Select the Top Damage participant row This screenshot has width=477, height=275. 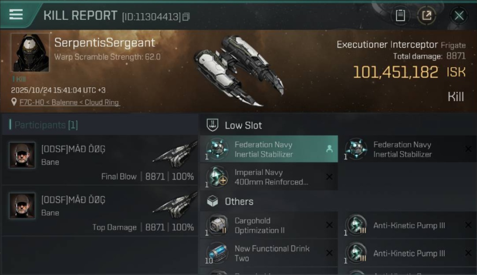point(100,210)
